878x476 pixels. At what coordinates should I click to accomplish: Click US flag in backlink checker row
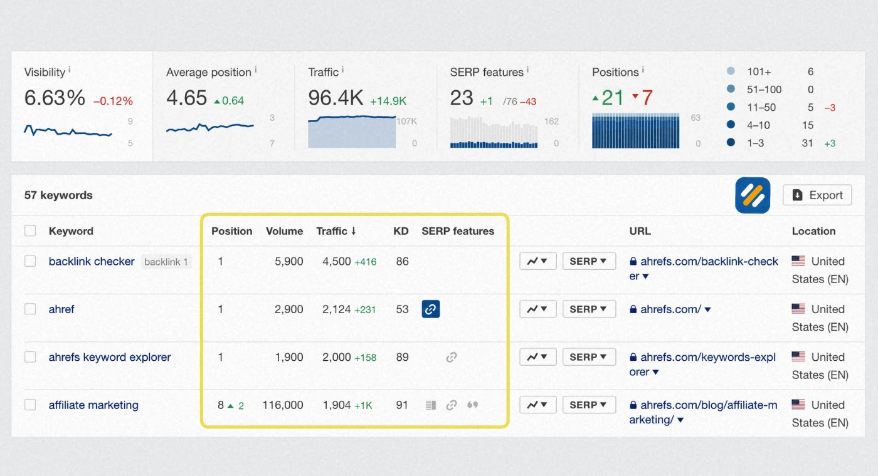click(798, 261)
